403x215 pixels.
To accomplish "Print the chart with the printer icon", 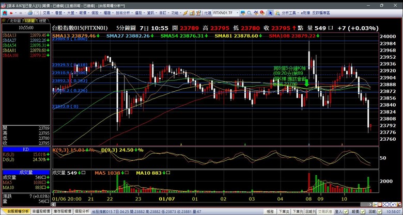I will [x=30, y=13].
